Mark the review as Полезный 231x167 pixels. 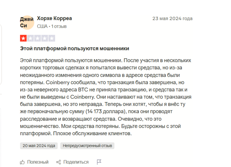38,162
